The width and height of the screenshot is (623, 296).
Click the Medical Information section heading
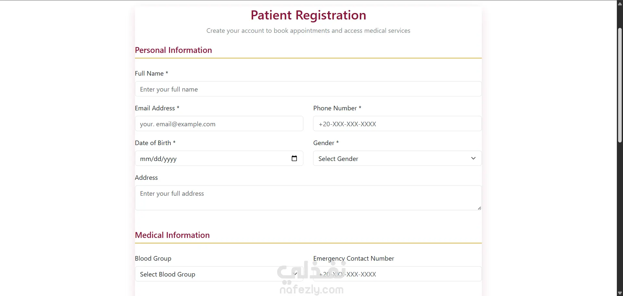pos(172,235)
